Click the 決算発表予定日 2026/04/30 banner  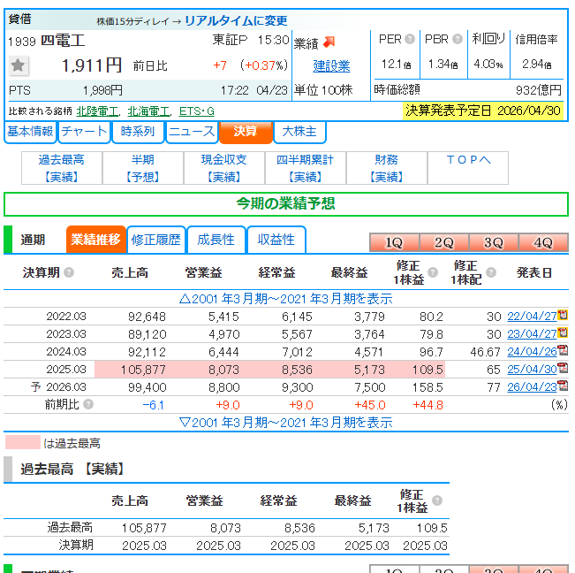[x=483, y=111]
